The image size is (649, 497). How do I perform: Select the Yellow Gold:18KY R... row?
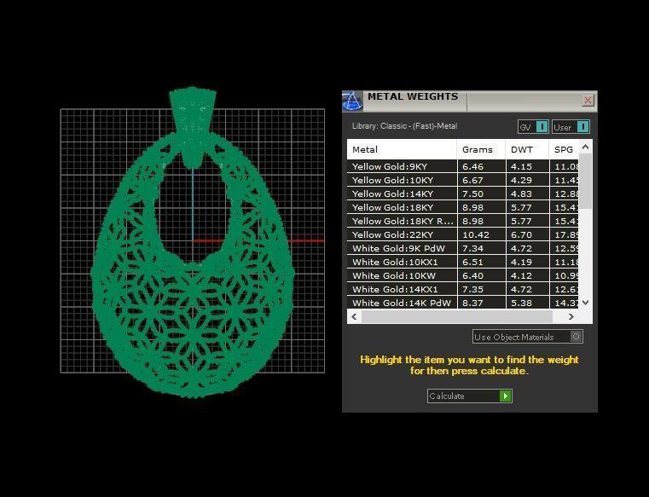[463, 221]
